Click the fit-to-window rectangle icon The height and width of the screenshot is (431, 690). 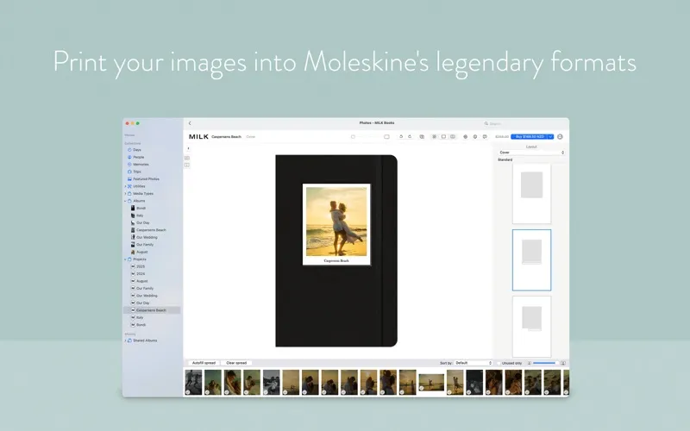(386, 137)
